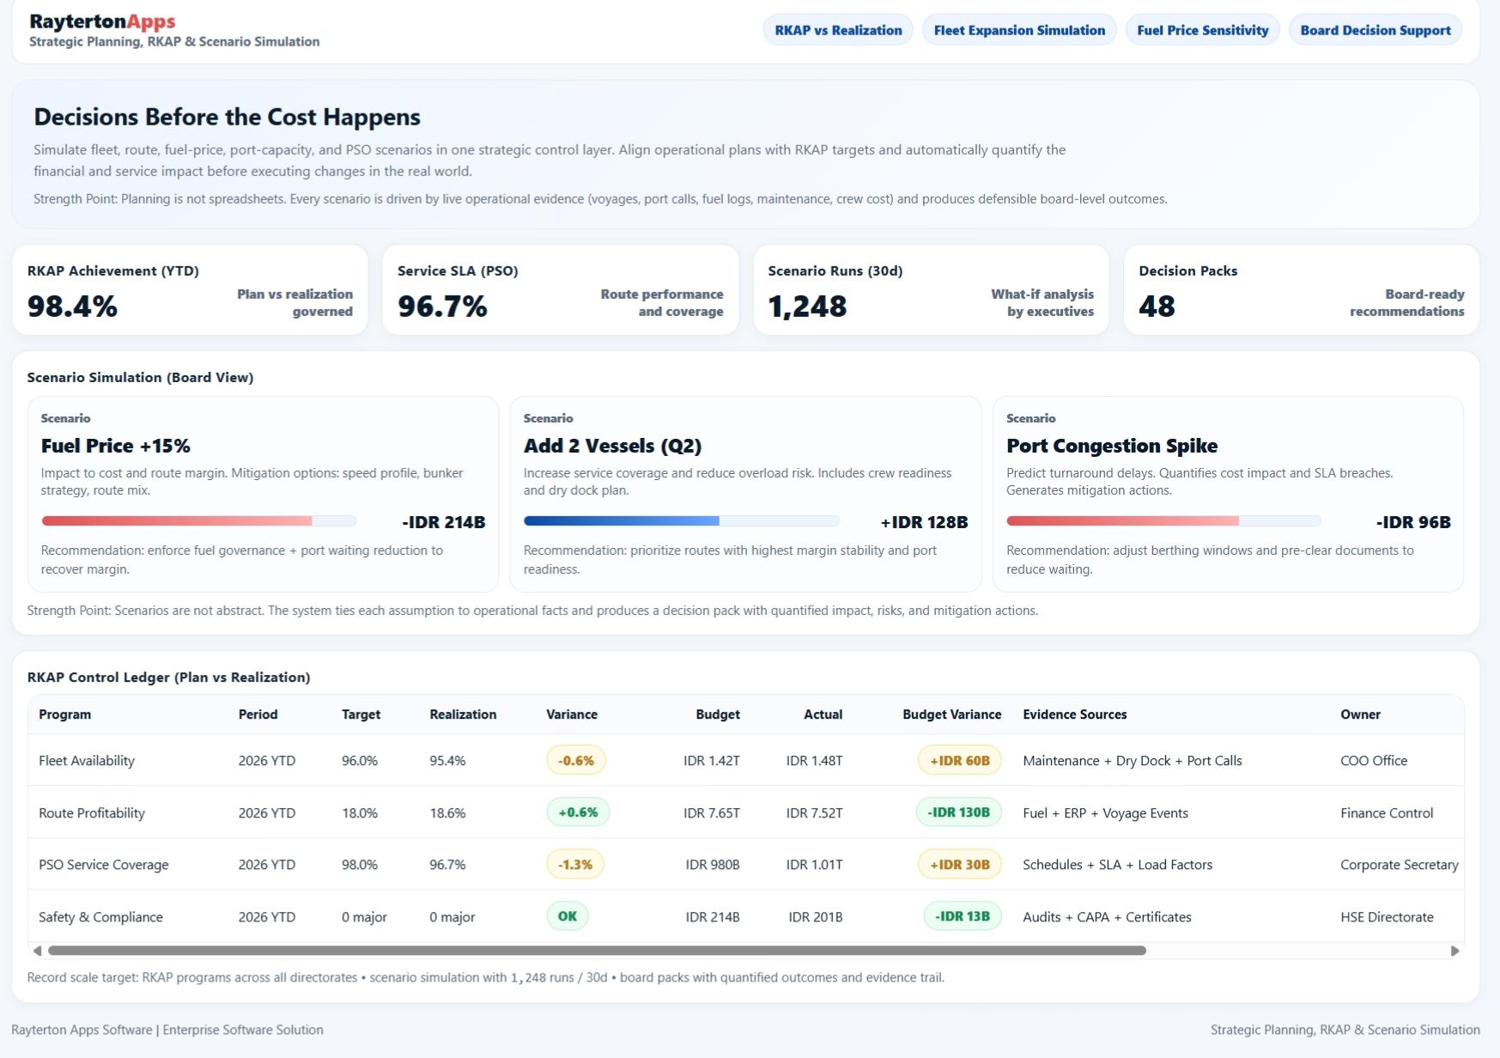Open the RKAP vs Realization tab
The height and width of the screenshot is (1058, 1500).
point(838,30)
